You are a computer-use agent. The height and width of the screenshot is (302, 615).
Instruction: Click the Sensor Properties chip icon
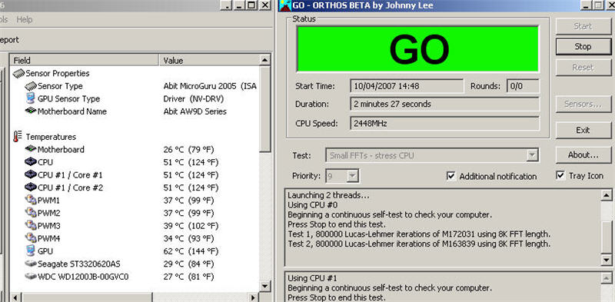(18, 73)
